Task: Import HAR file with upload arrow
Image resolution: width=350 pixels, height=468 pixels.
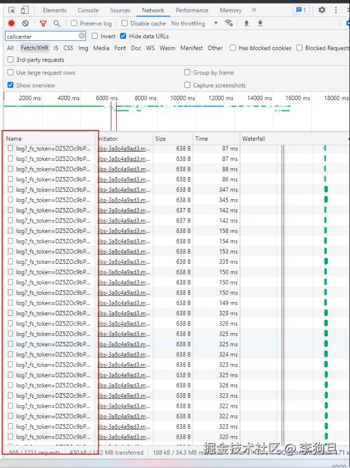Action: pyautogui.click(x=247, y=23)
